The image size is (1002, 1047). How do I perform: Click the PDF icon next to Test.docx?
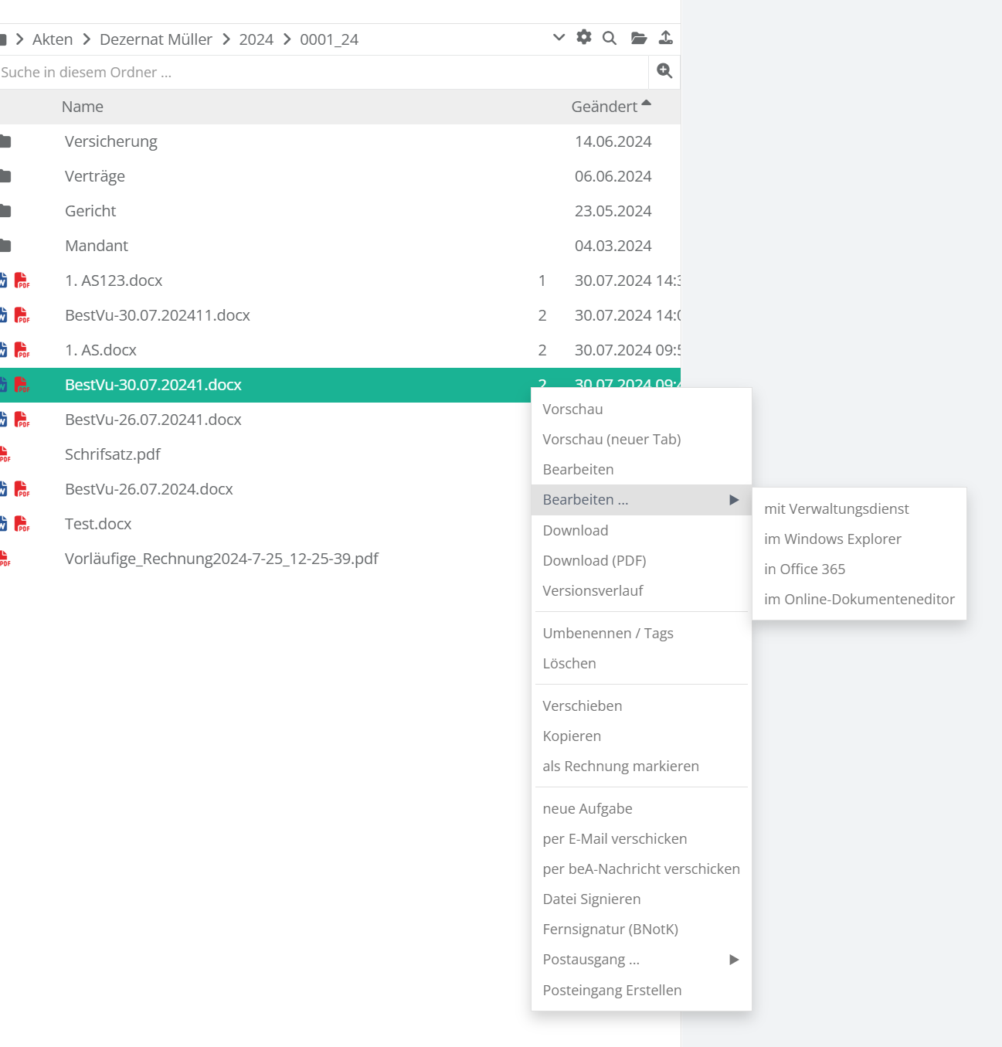(x=22, y=524)
